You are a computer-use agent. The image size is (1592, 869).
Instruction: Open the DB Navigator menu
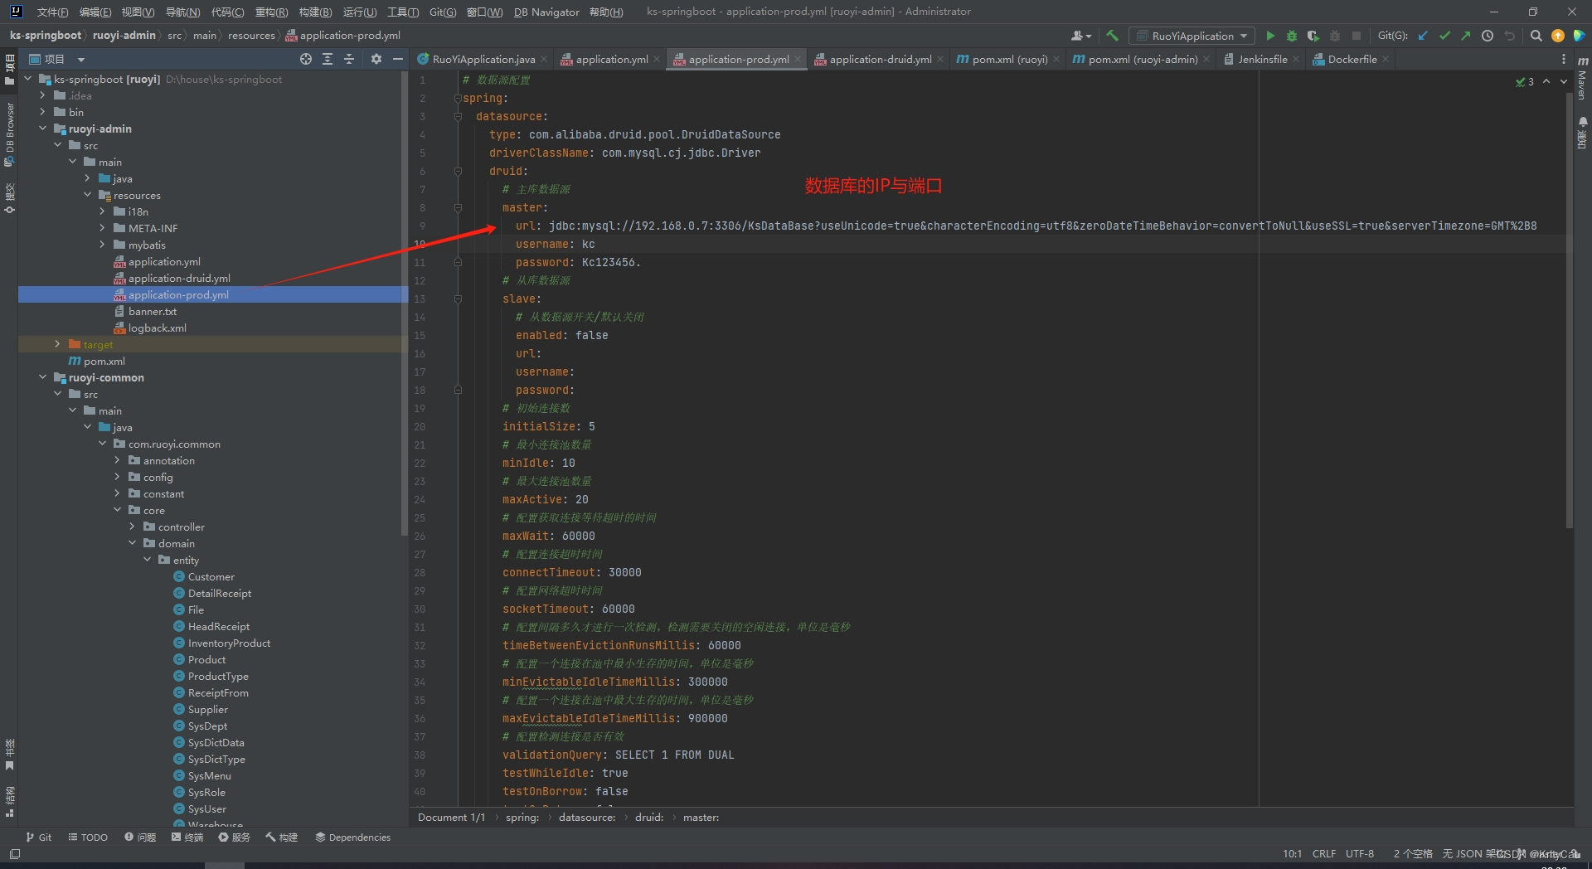click(x=546, y=12)
